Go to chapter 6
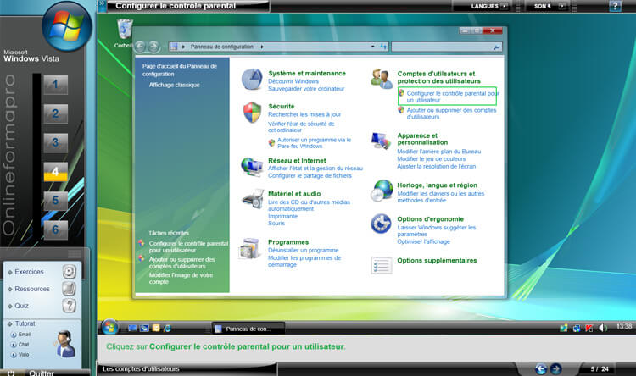 [x=56, y=229]
